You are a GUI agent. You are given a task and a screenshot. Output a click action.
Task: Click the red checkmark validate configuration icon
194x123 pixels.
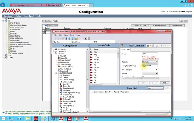pos(80,39)
